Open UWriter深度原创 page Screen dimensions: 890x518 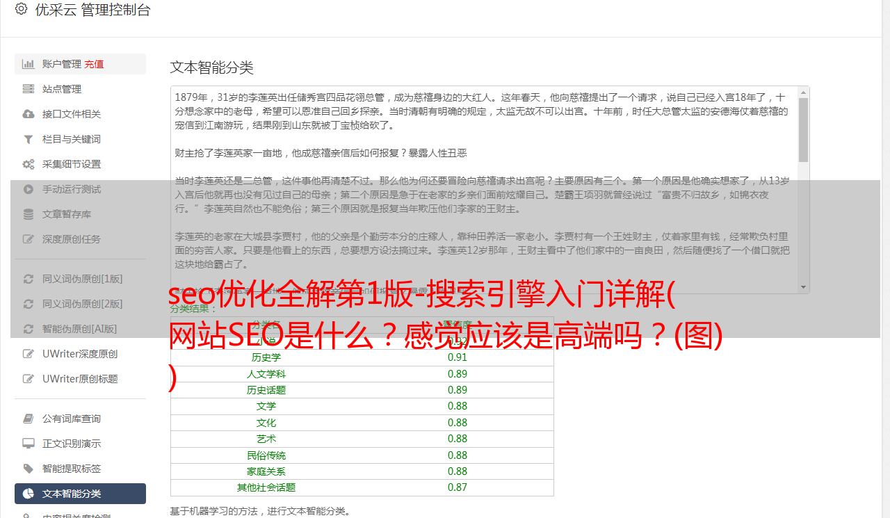[x=80, y=354]
